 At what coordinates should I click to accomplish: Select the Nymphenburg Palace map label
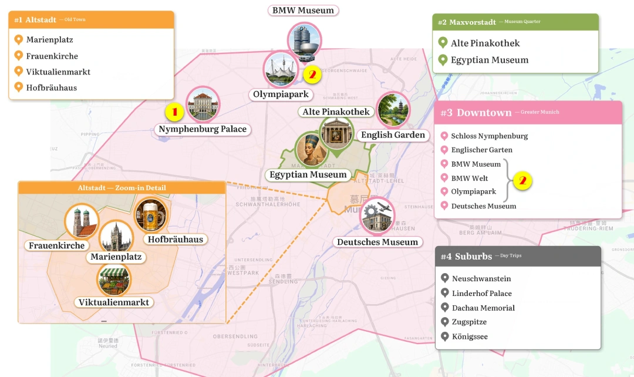(203, 129)
